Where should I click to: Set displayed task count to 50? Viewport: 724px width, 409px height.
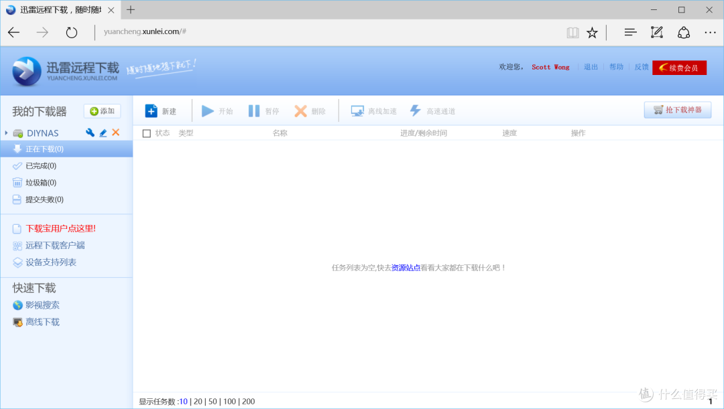213,402
